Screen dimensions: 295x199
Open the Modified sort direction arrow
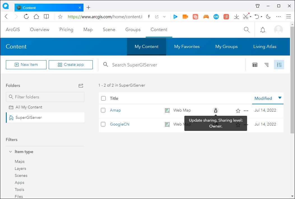pyautogui.click(x=280, y=98)
